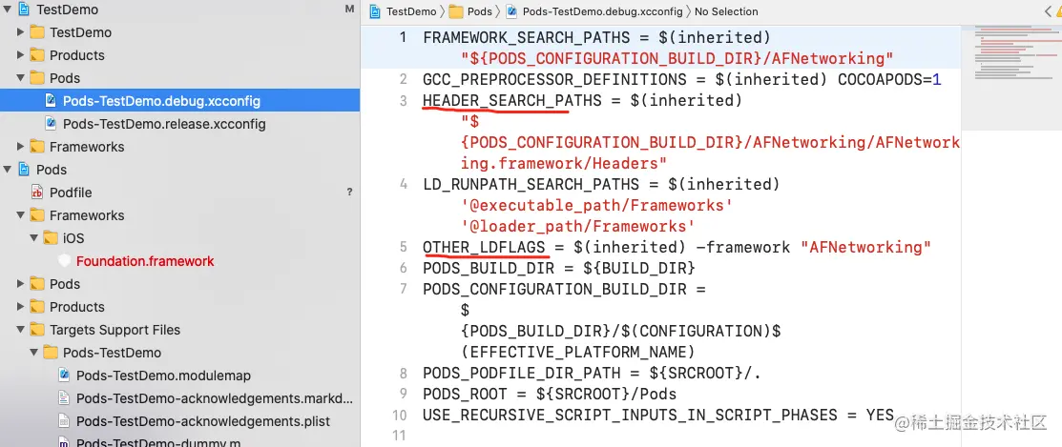Collapse the Pods-TestDemo support folder
The width and height of the screenshot is (1062, 447).
(x=33, y=353)
